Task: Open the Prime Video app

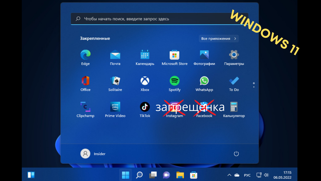Action: pyautogui.click(x=115, y=110)
